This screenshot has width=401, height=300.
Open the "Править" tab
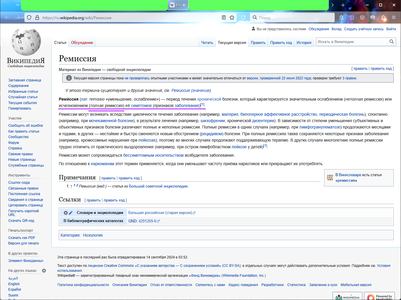[258, 42]
